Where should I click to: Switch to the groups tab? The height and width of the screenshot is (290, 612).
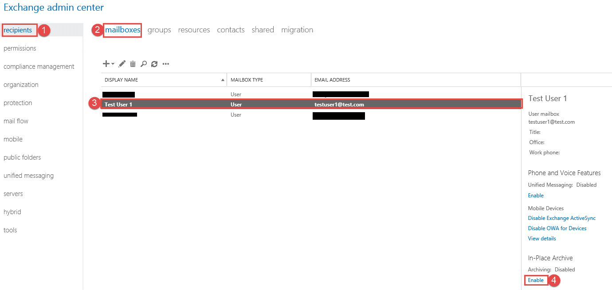(159, 30)
